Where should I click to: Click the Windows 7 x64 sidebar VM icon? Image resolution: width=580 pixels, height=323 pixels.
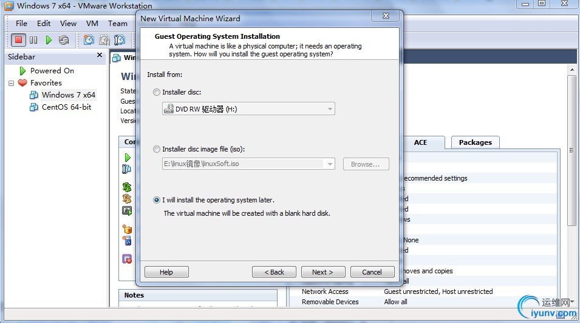(33, 95)
